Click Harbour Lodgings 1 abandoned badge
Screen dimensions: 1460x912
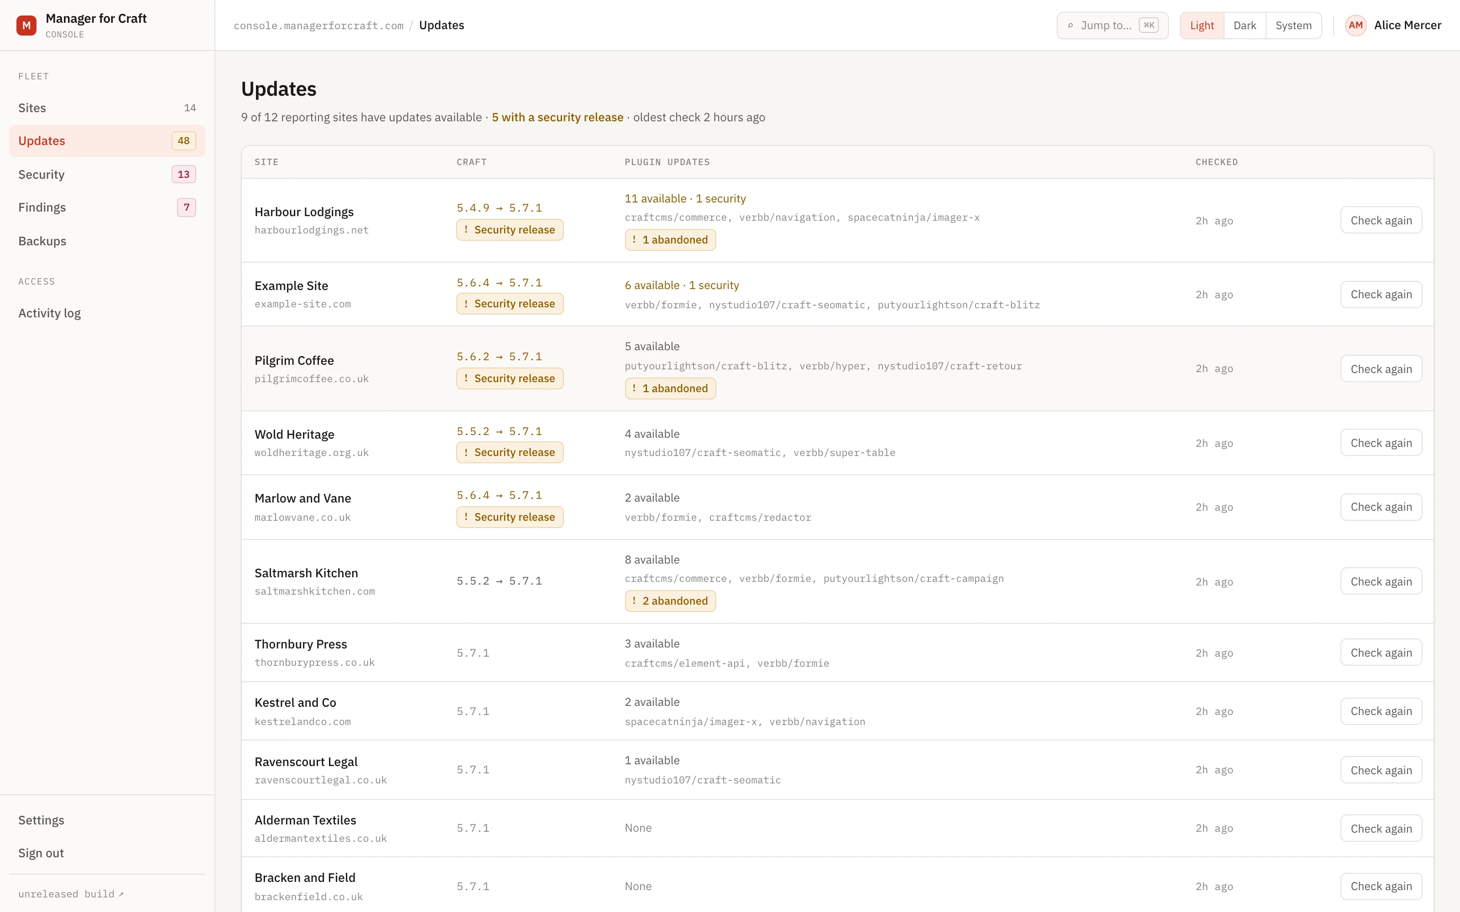(x=670, y=240)
